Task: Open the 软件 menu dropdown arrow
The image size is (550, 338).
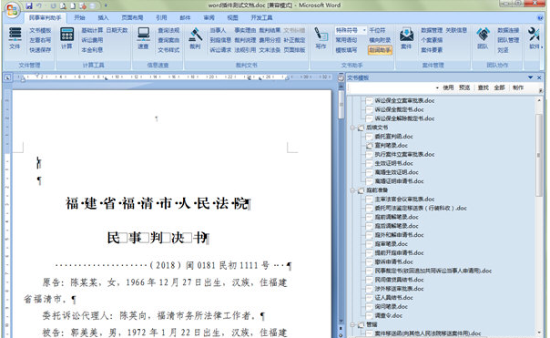Action: [x=542, y=47]
